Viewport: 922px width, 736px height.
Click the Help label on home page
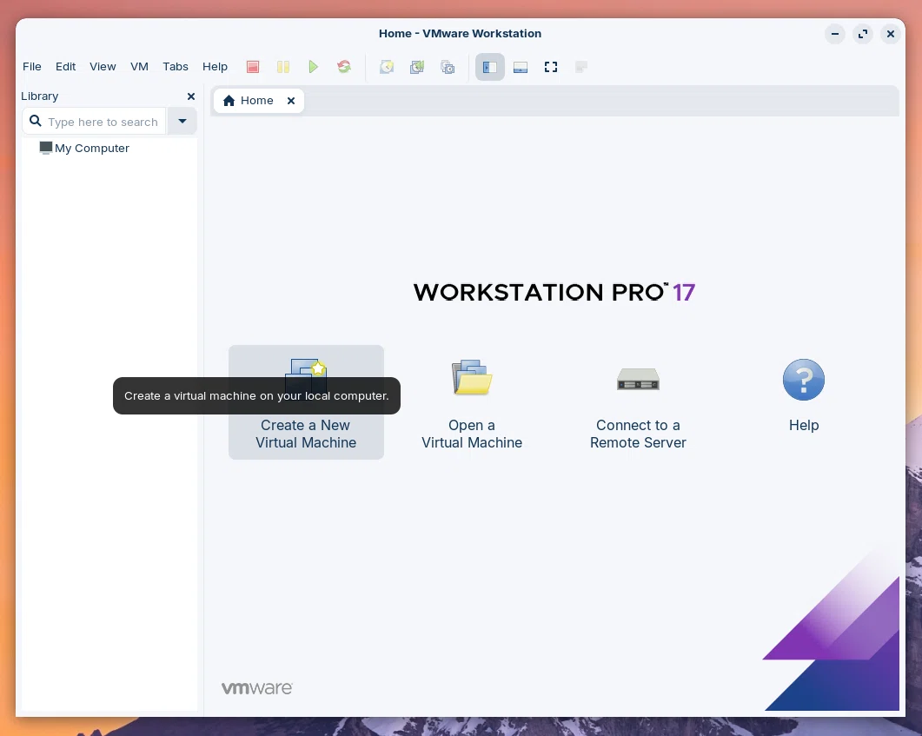[804, 425]
